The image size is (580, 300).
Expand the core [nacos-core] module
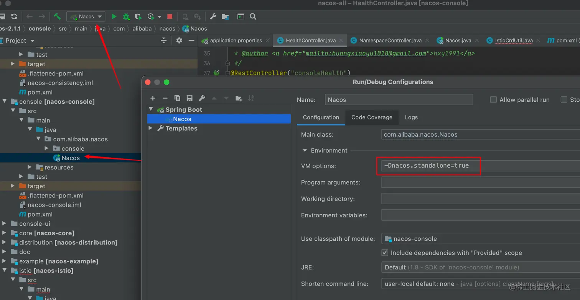4,233
